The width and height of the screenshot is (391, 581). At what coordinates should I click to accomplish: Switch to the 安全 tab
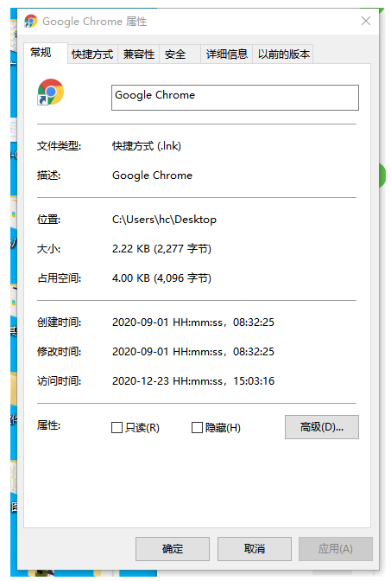180,54
